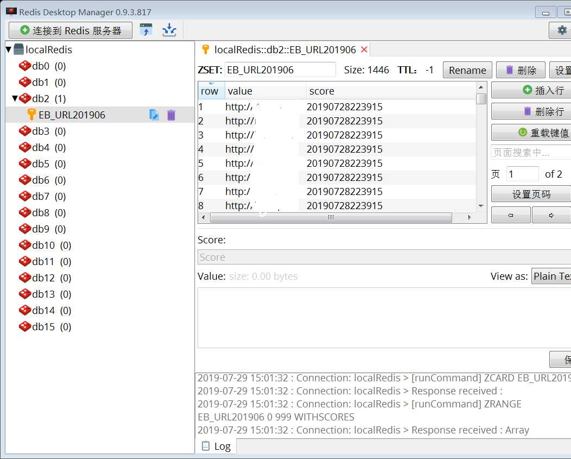571x459 pixels.
Task: Collapse the db2 database node
Action: coord(15,98)
